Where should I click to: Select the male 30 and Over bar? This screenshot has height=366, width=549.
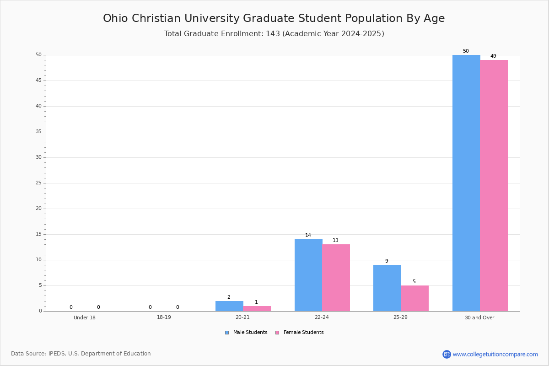tap(466, 183)
